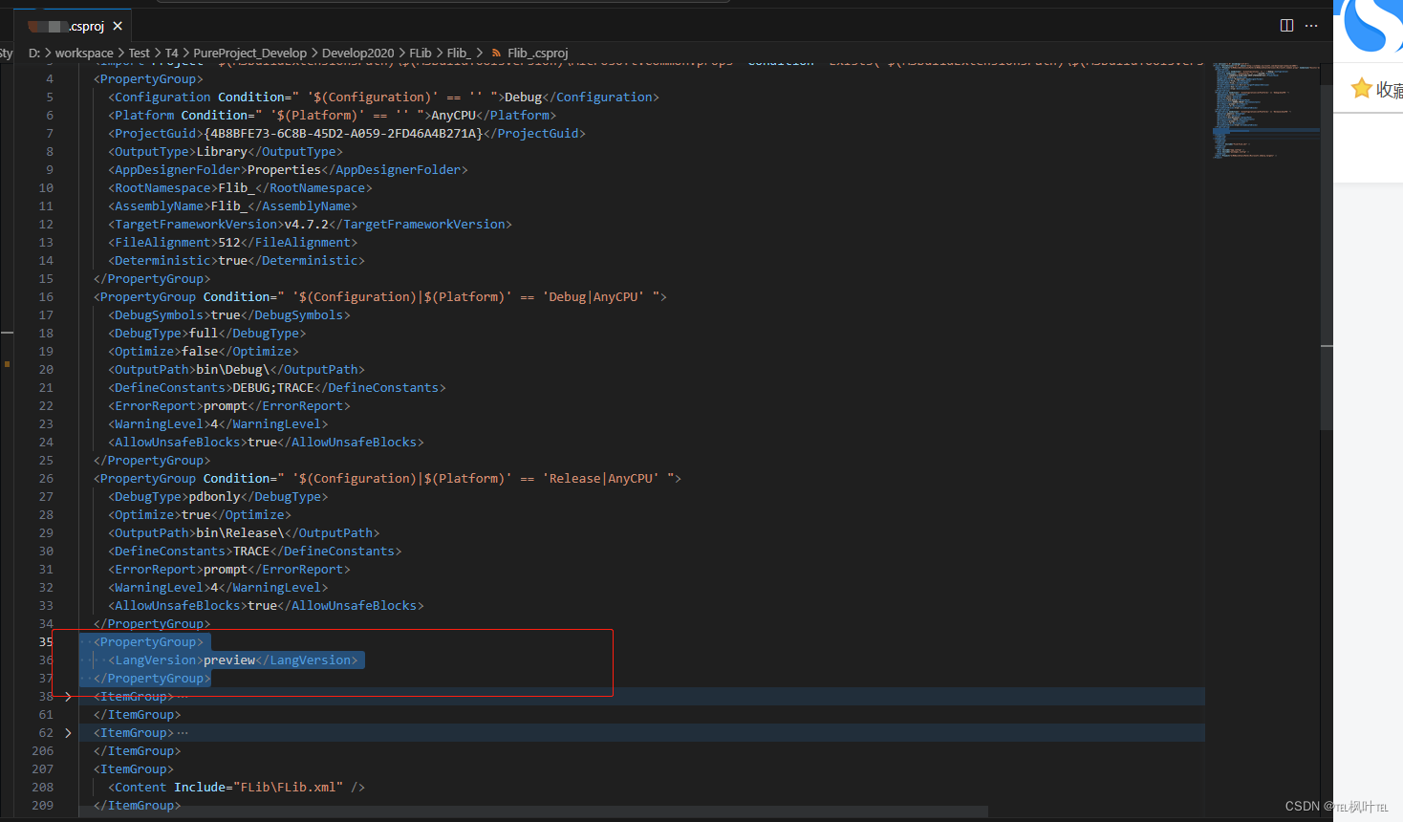Click the XML feed icon beside Flib_.csproj
Viewport: 1403px width, 822px height.
click(497, 53)
